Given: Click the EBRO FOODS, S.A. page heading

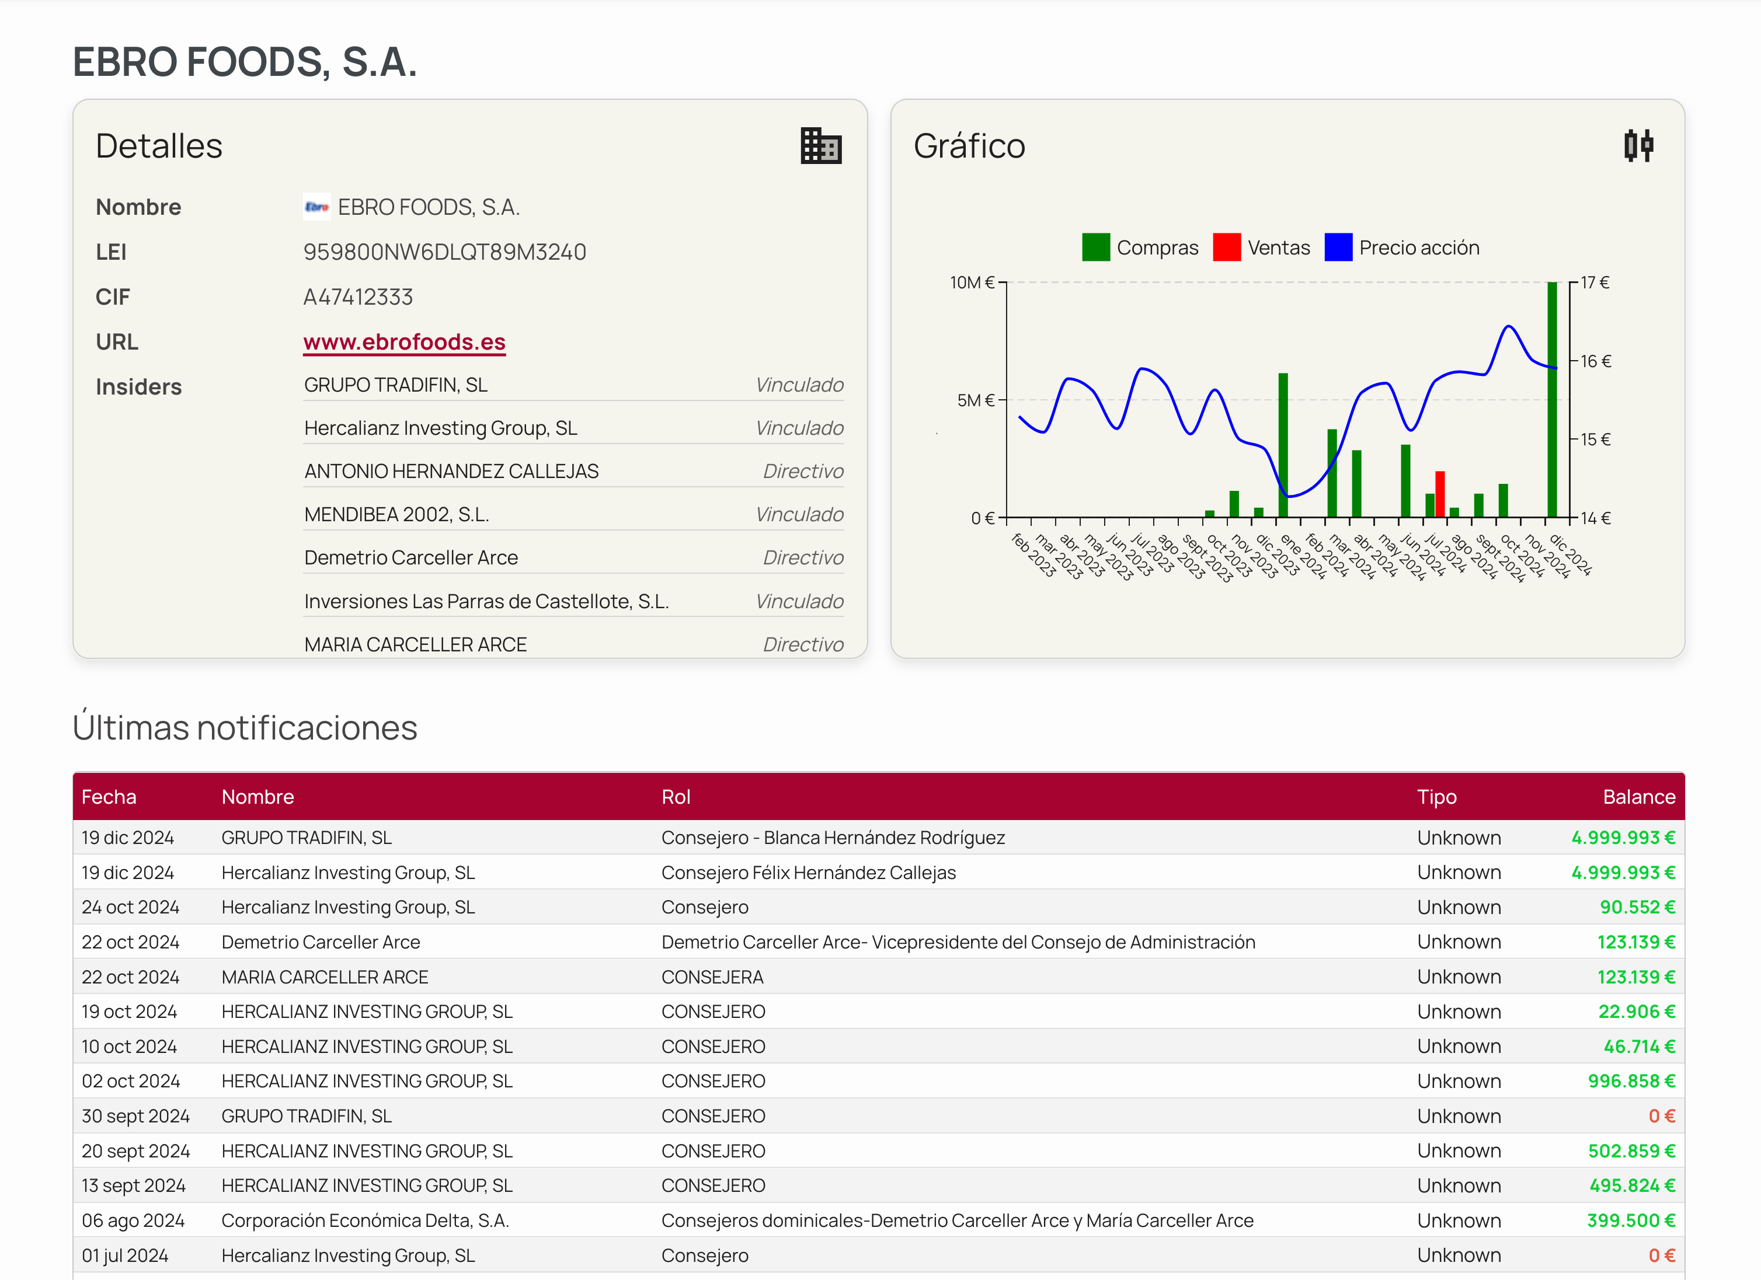Looking at the screenshot, I should [x=245, y=62].
